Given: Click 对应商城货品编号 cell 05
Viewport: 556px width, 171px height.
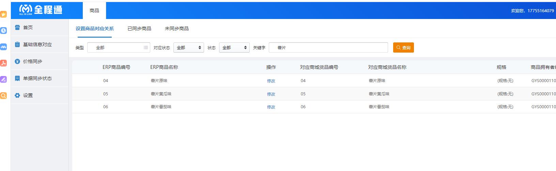Looking at the screenshot, I should (x=303, y=94).
